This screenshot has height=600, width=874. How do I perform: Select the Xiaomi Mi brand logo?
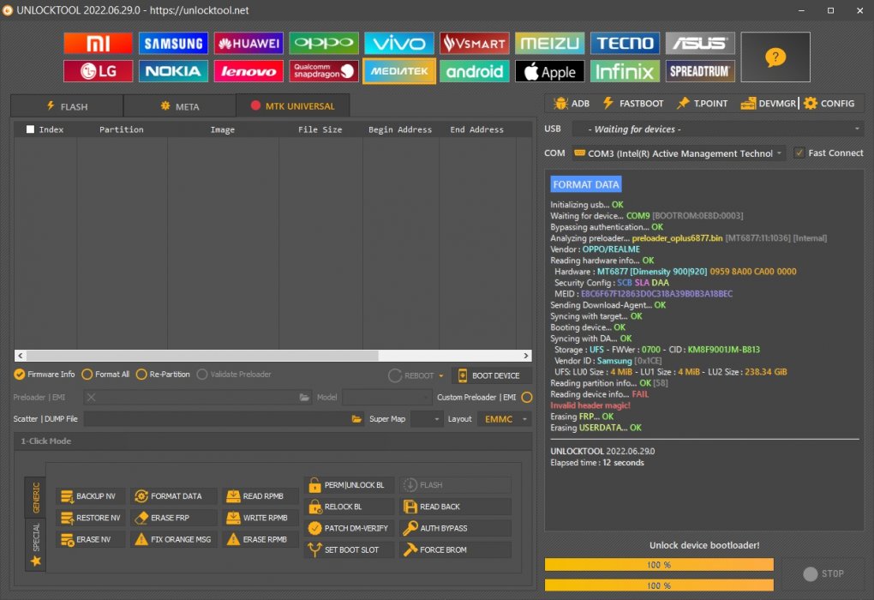pyautogui.click(x=98, y=43)
